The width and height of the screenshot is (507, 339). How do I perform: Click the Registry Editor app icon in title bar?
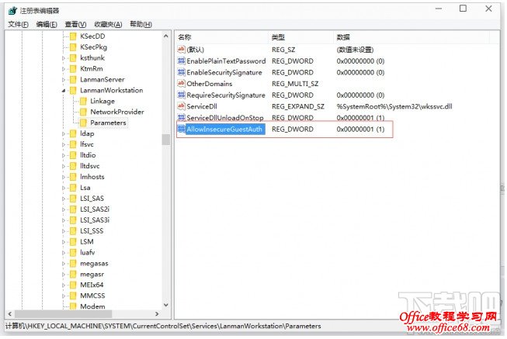coord(12,11)
